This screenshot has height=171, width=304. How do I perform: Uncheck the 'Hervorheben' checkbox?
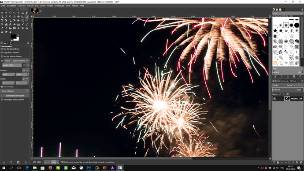2,87
